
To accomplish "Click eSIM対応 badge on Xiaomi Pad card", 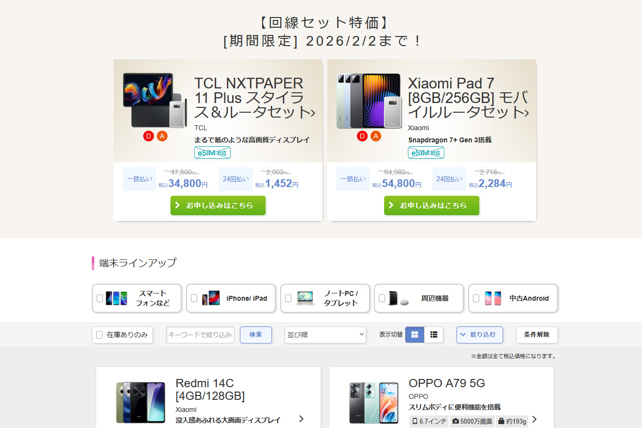I will (426, 153).
